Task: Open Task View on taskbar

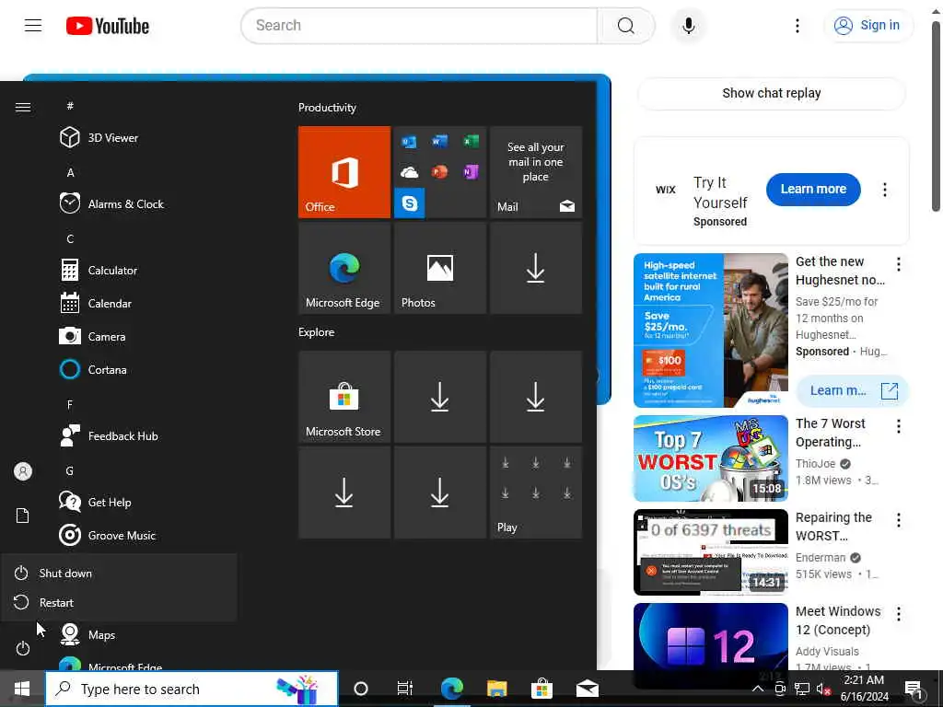Action: pos(405,689)
